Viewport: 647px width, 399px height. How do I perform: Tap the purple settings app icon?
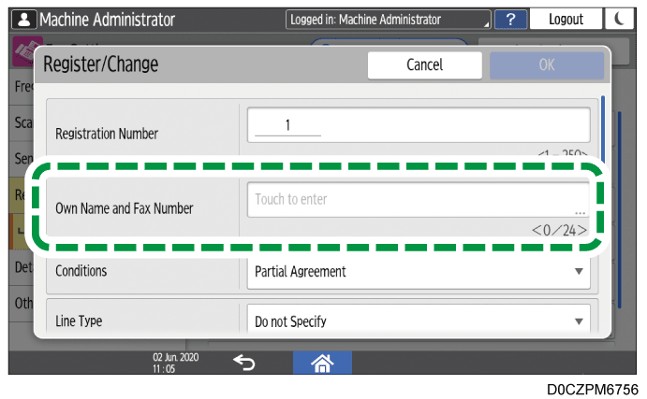coord(22,51)
